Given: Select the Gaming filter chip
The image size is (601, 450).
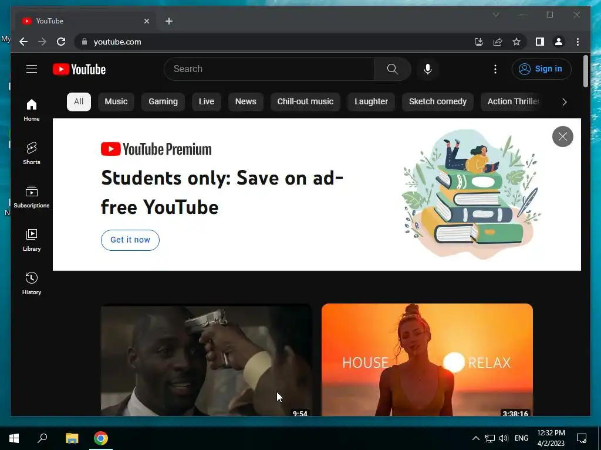Looking at the screenshot, I should [x=163, y=102].
